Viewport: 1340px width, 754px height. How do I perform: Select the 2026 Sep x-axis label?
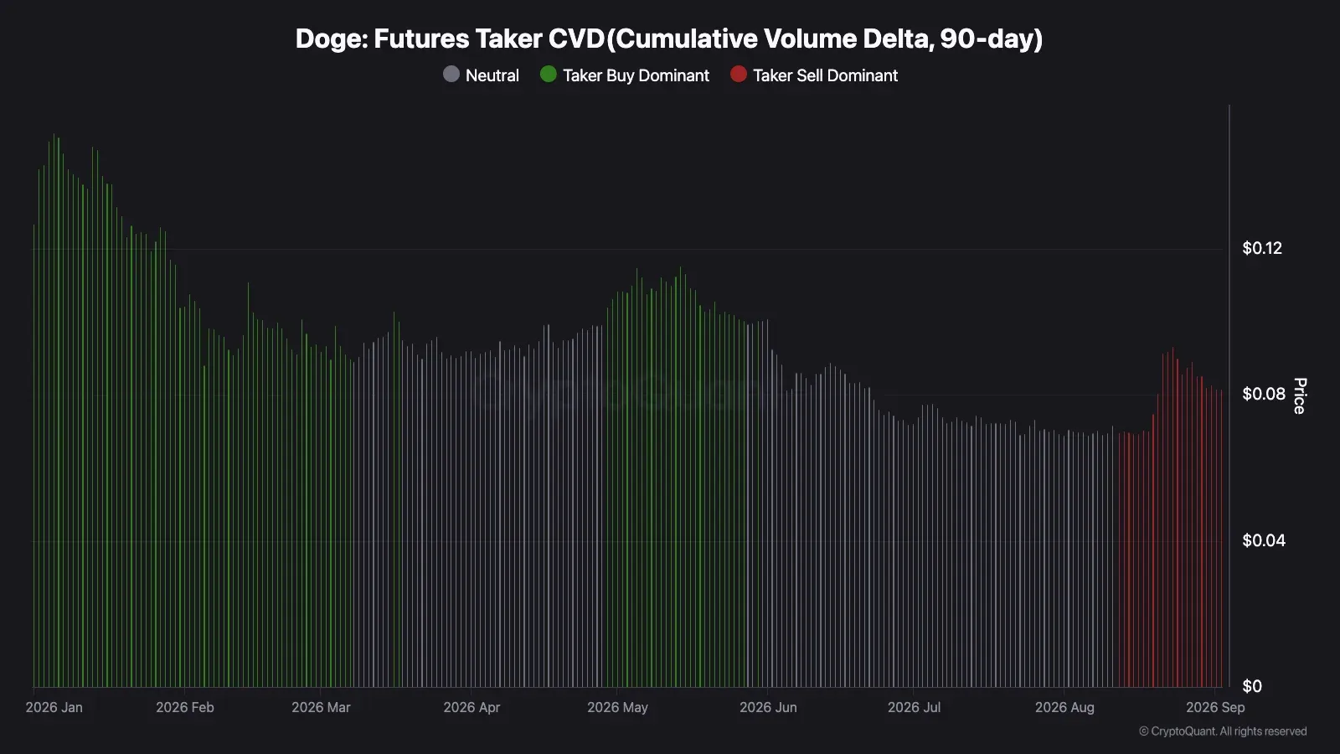coord(1215,707)
